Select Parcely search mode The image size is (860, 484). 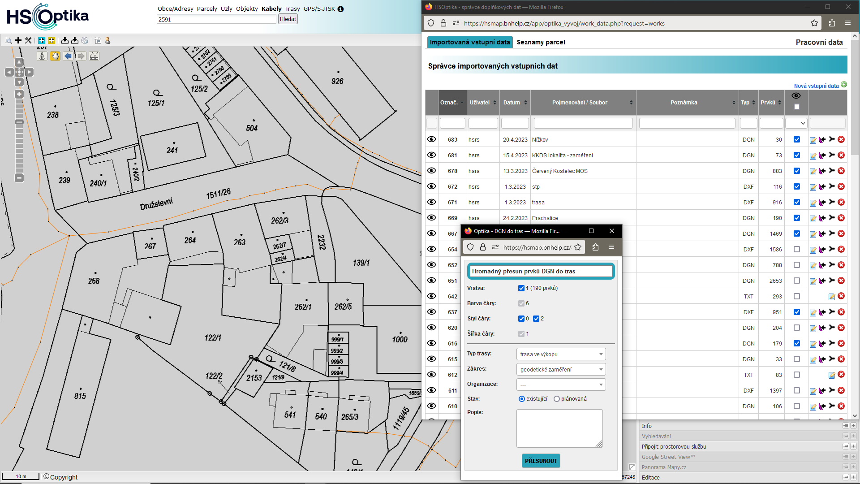click(207, 9)
